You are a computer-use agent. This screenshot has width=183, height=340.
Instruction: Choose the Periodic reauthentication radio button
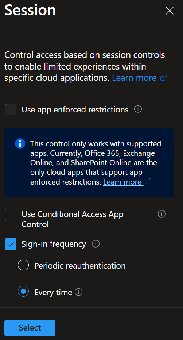23,265
